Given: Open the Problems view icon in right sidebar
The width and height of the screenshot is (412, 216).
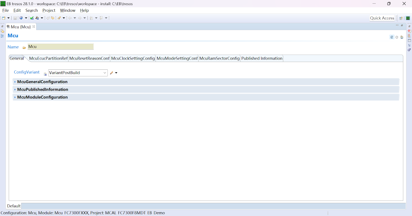Looking at the screenshot, I should 409,36.
